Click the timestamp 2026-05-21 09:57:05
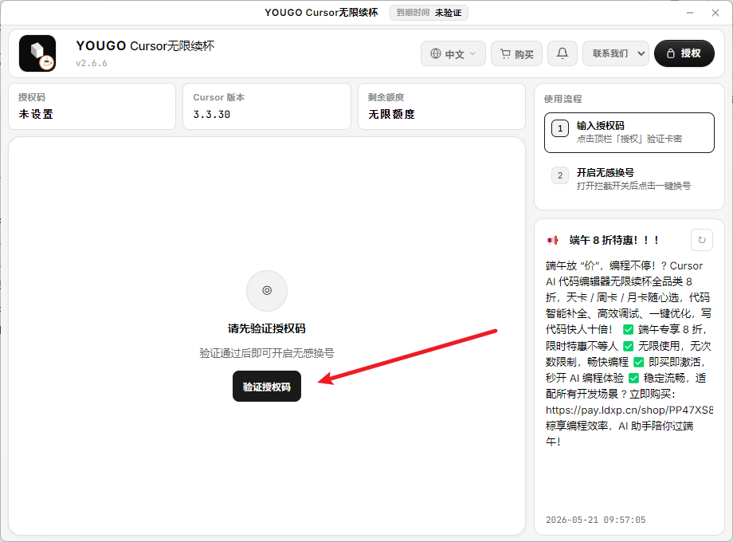The height and width of the screenshot is (542, 733). point(596,520)
